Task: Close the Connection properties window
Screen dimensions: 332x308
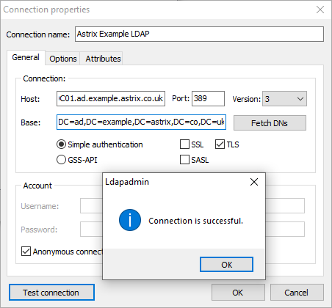Action: [x=320, y=10]
